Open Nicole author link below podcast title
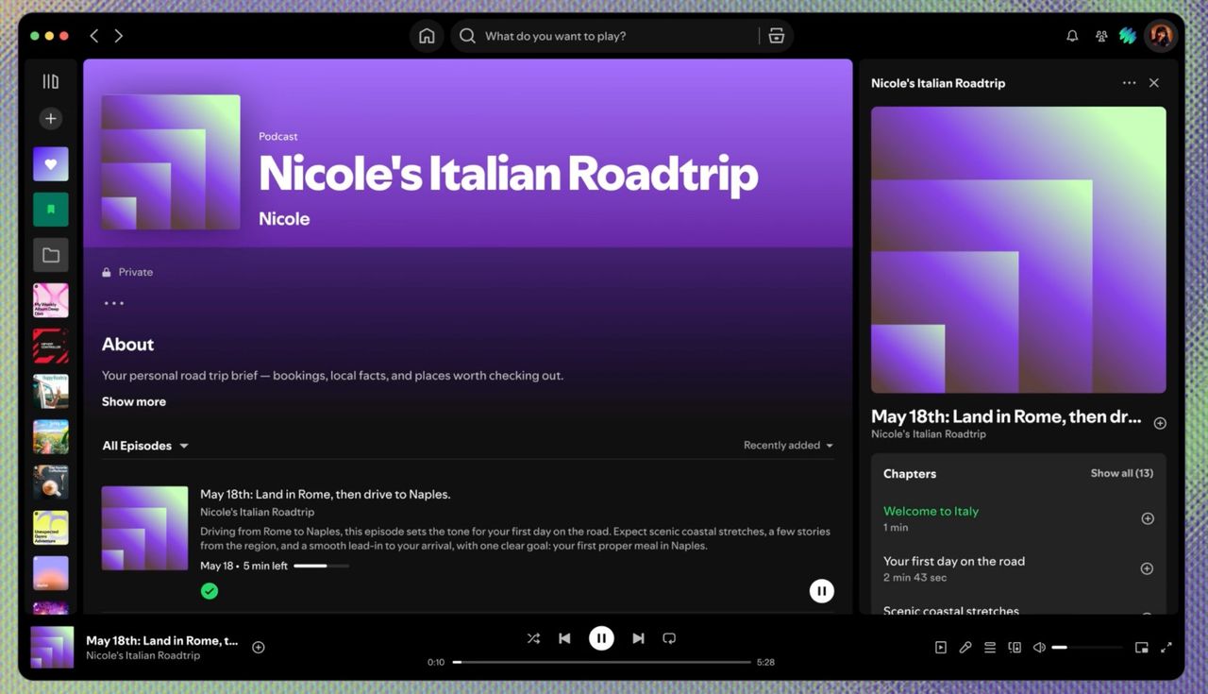Screen dimensions: 1208x694 tap(284, 219)
